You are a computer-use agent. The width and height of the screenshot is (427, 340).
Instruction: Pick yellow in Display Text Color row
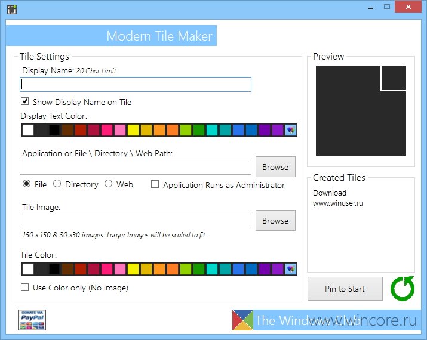pos(133,130)
